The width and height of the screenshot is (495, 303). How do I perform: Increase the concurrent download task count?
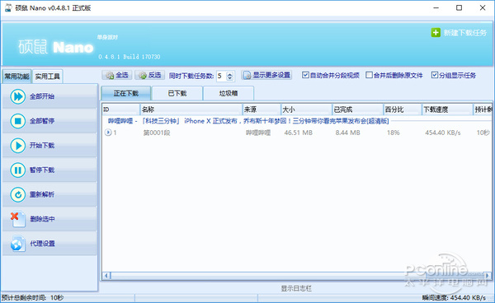tap(230, 74)
